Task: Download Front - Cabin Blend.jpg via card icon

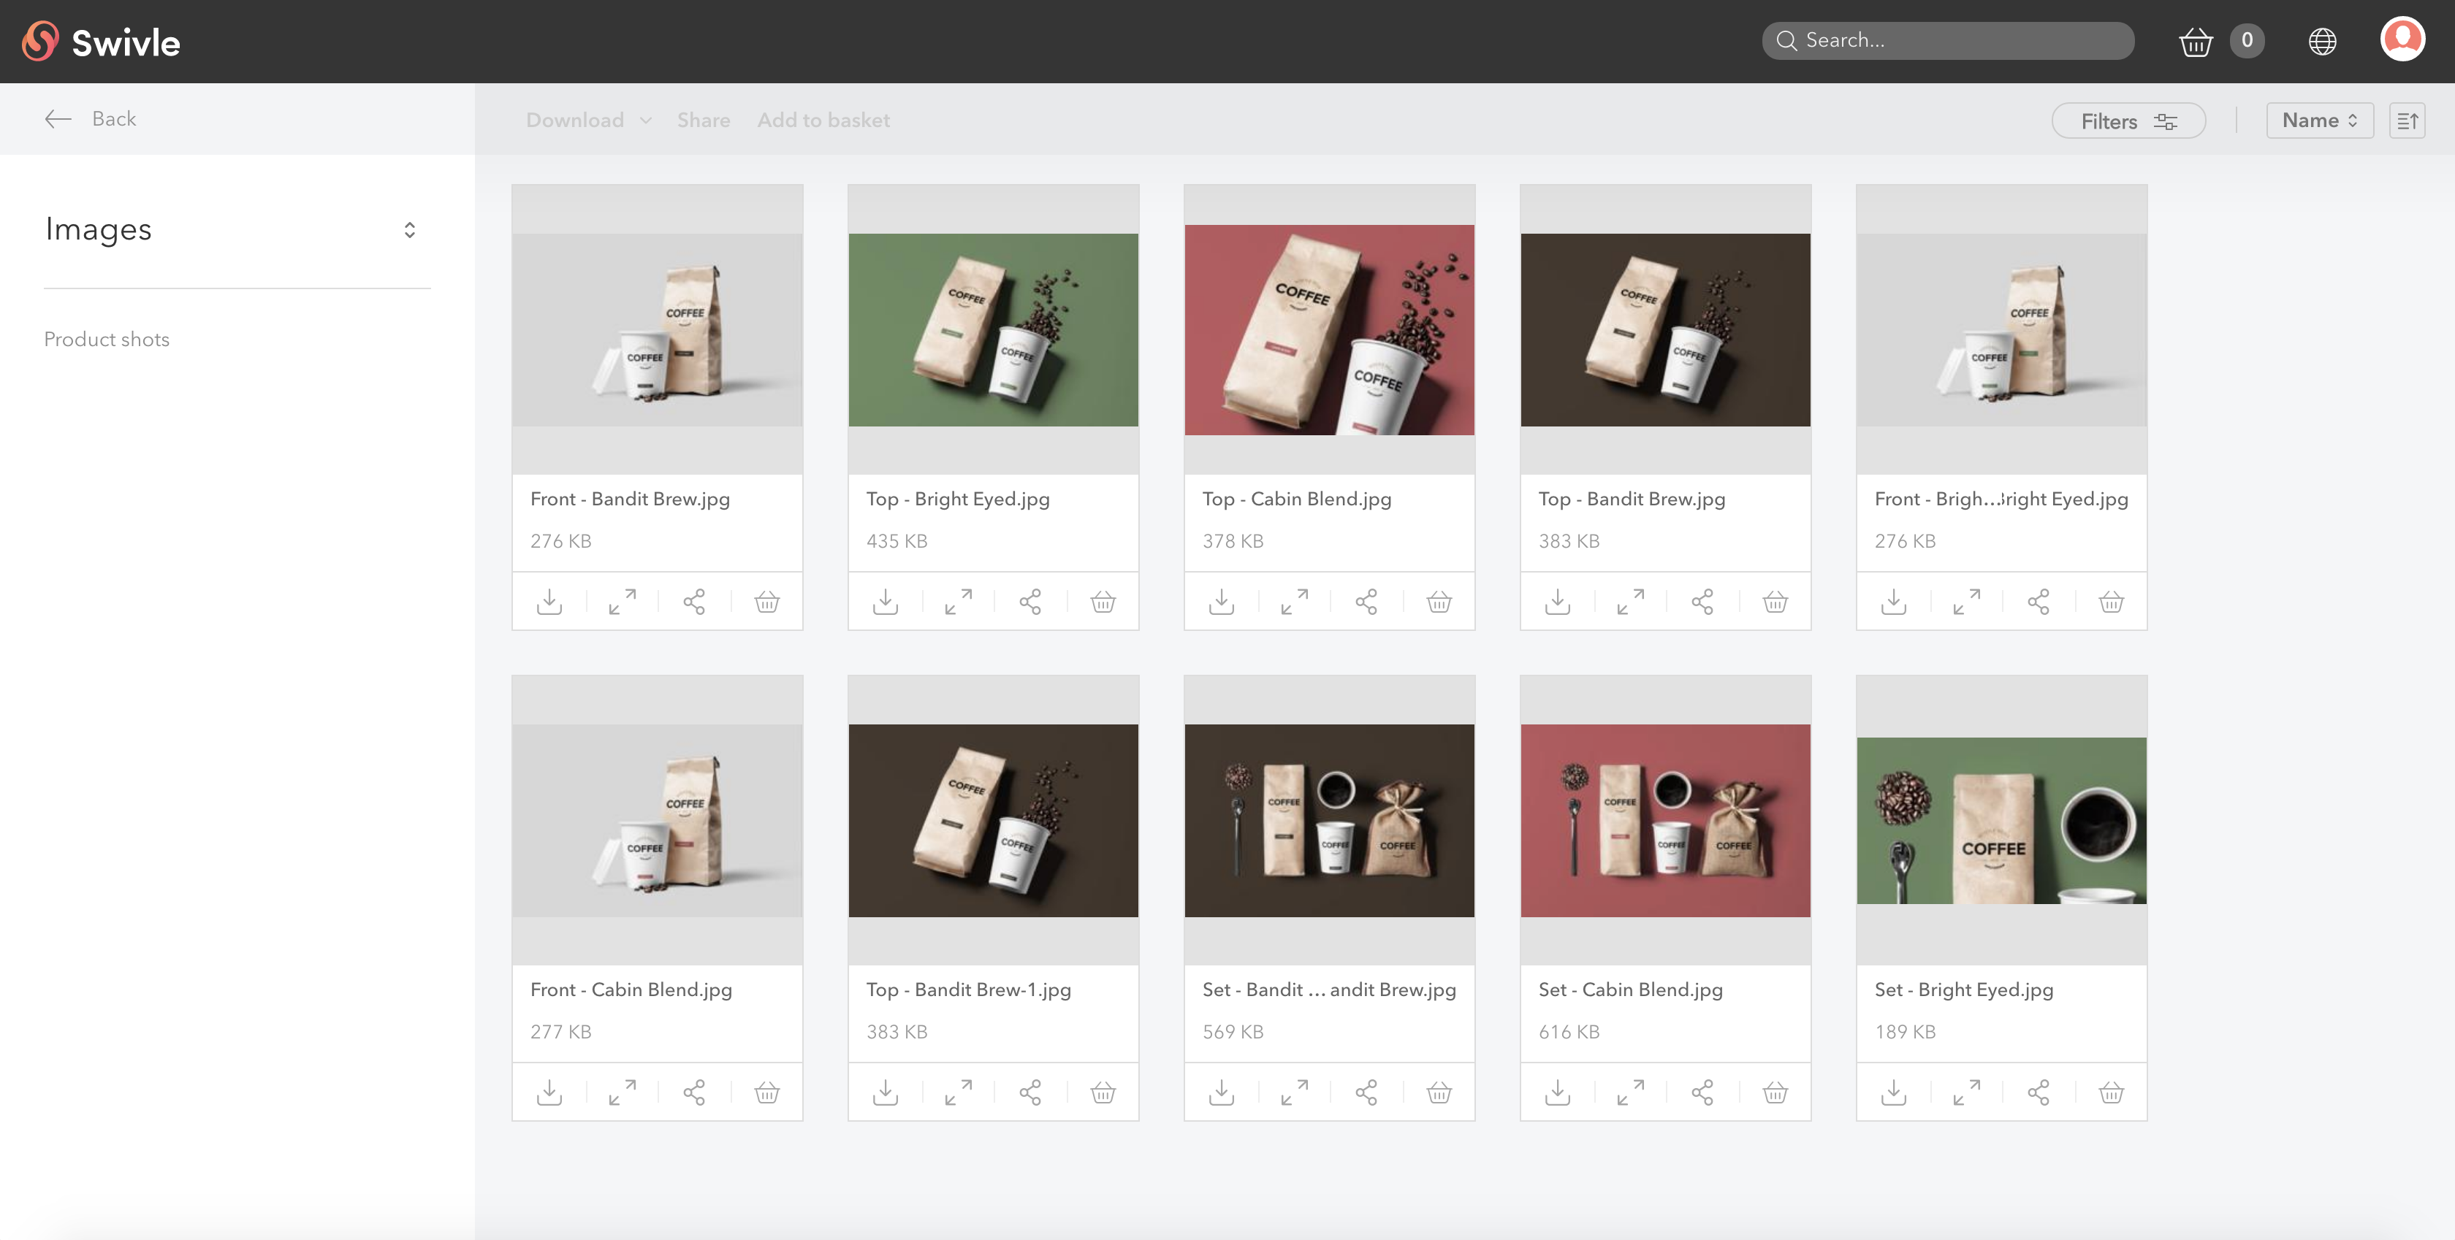Action: click(x=549, y=1092)
